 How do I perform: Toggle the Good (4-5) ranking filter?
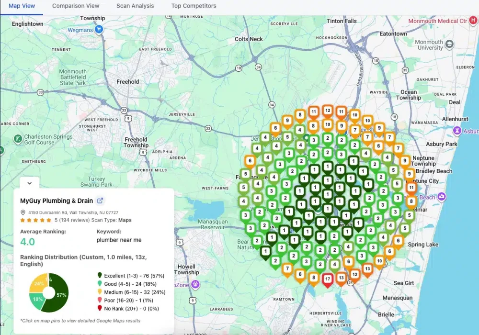99,284
